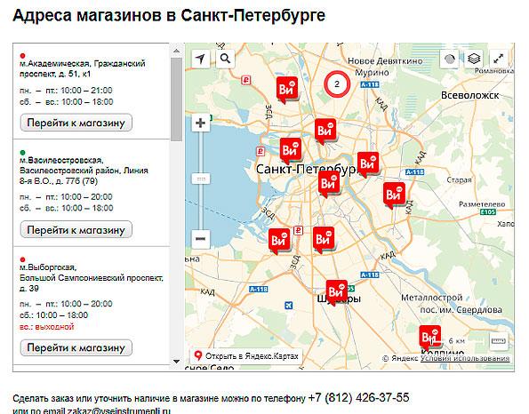Image resolution: width=529 pixels, height=414 pixels.
Task: Click the phone number +7 (812) 426-37-55
Action: click(358, 397)
